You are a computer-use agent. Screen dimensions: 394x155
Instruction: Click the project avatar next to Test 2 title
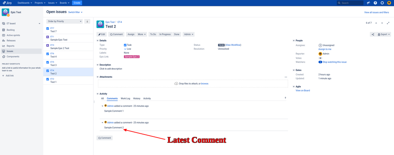point(100,24)
